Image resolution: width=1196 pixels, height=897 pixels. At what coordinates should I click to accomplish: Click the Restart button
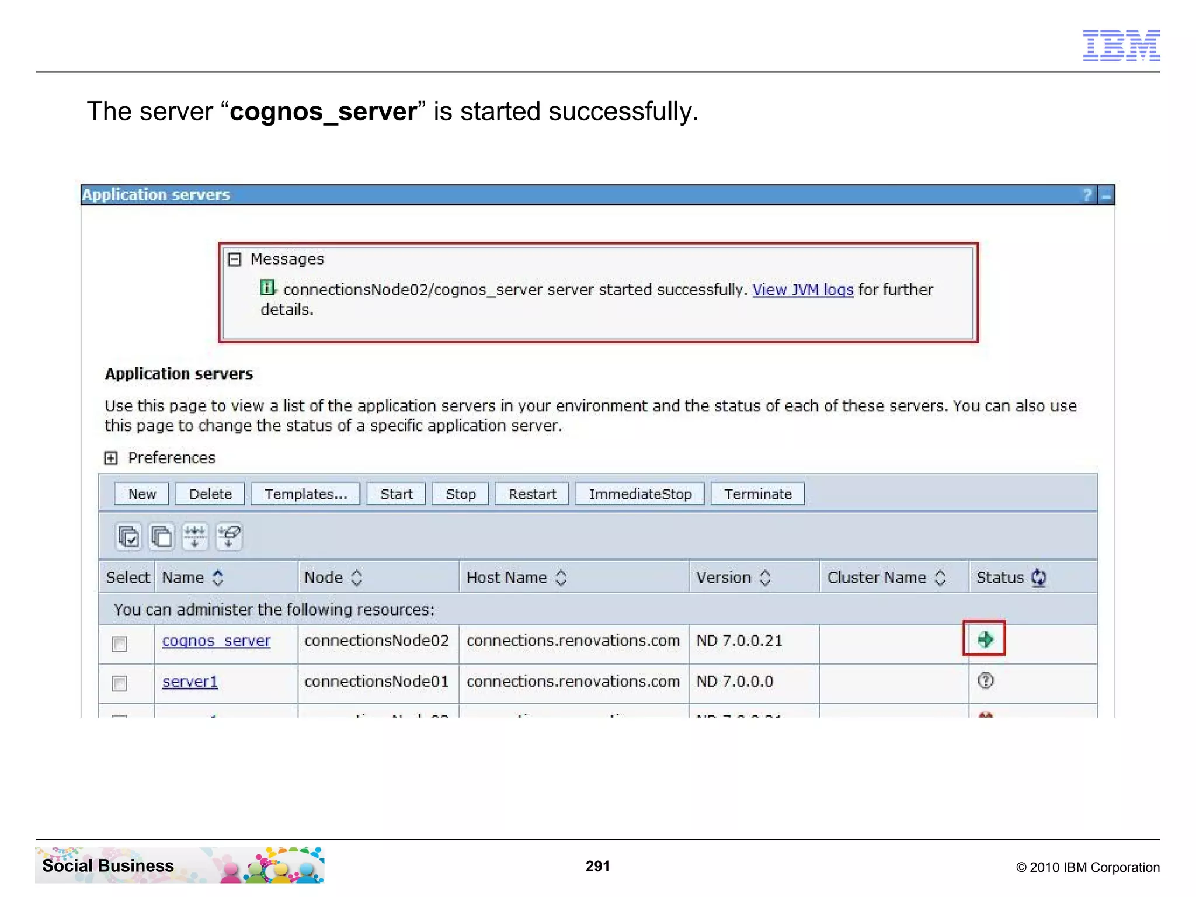pyautogui.click(x=532, y=494)
